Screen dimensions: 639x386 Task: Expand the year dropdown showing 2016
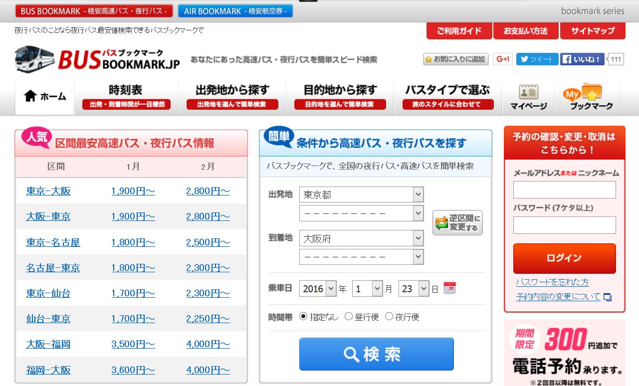(x=318, y=288)
